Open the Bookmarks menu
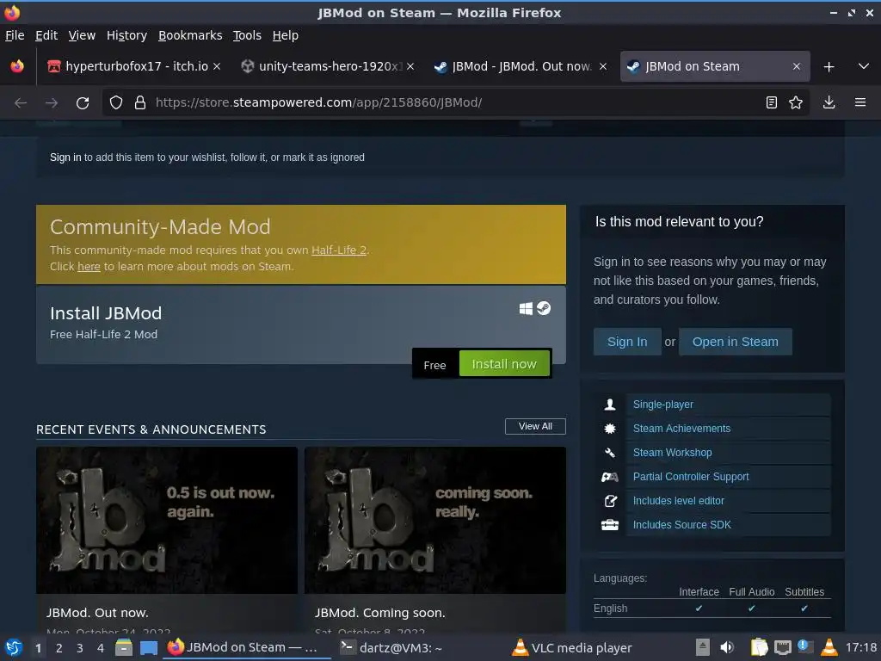 tap(190, 35)
